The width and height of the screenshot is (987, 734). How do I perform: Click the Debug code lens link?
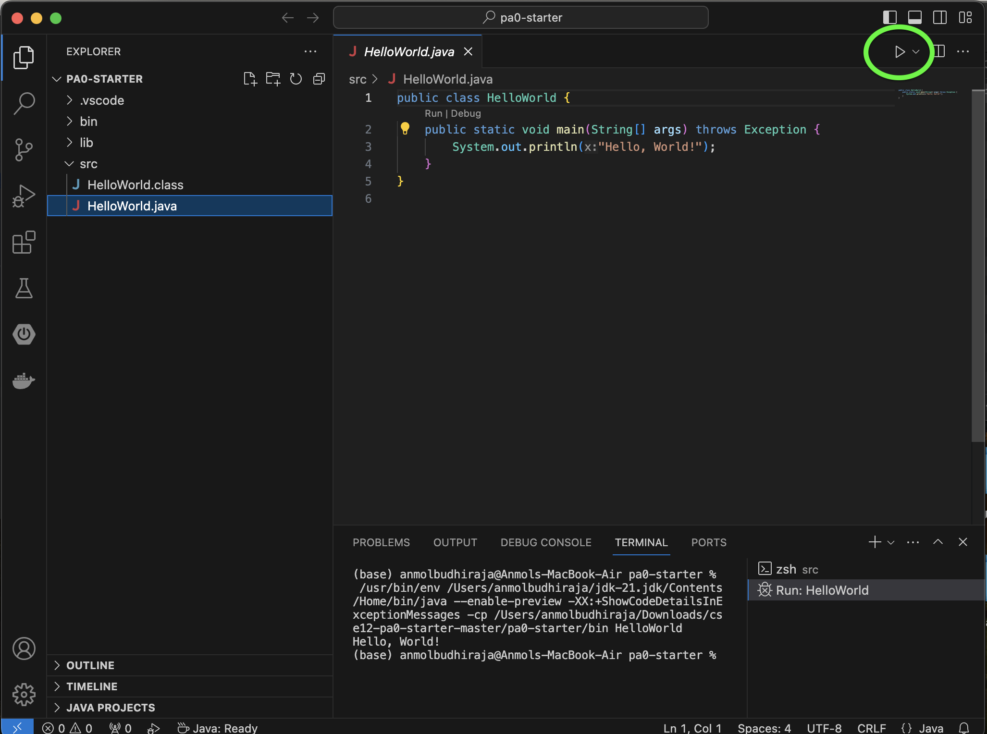(x=466, y=113)
